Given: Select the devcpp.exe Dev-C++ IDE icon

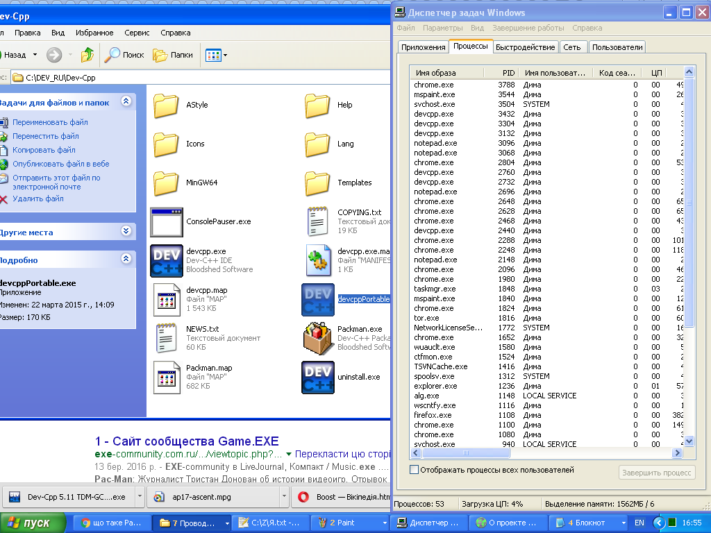Looking at the screenshot, I should tap(167, 260).
